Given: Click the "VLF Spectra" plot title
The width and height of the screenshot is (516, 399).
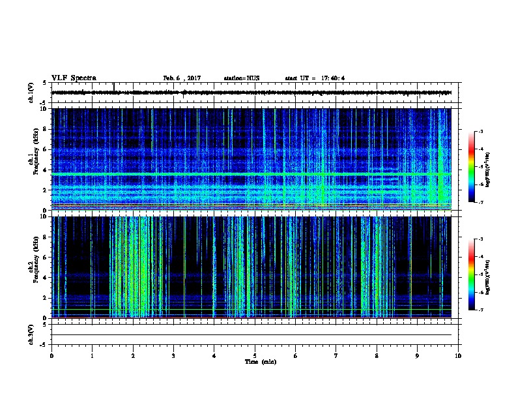Looking at the screenshot, I should click(74, 78).
